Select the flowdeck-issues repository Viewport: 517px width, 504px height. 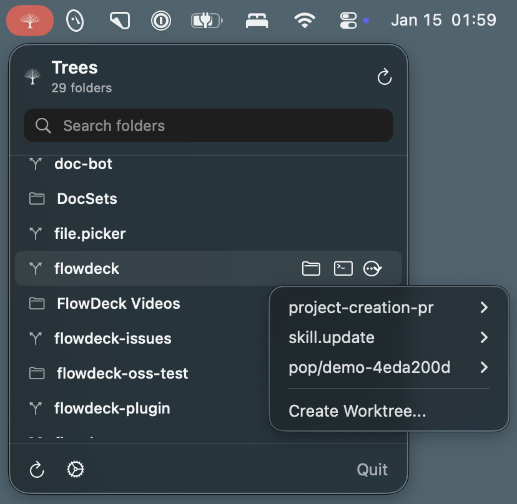pos(112,339)
